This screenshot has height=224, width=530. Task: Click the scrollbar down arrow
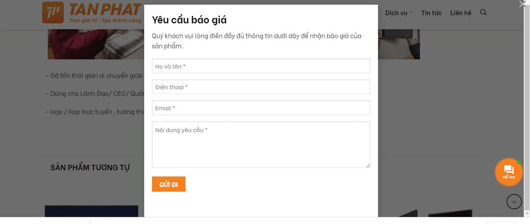click(x=527, y=214)
